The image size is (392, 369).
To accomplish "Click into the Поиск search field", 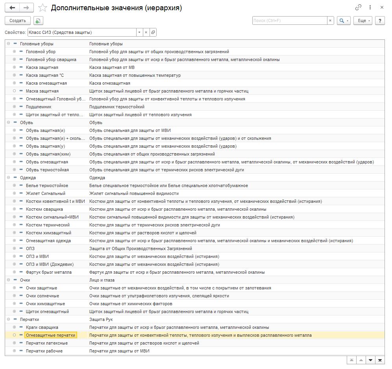I will [x=290, y=20].
